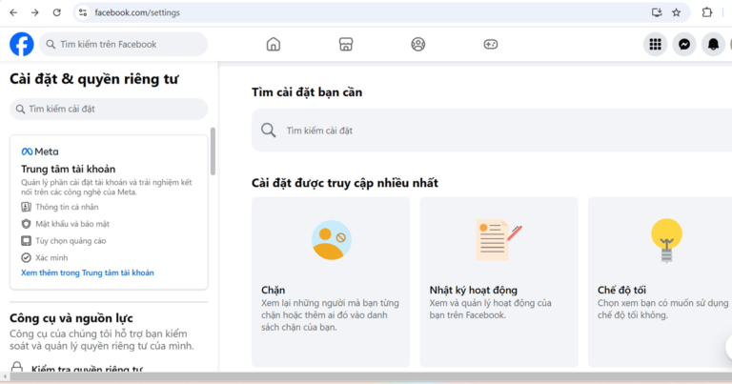Click main Tìm kiếm cài đặt search field
Viewport: 732px width, 384px height.
pos(492,131)
